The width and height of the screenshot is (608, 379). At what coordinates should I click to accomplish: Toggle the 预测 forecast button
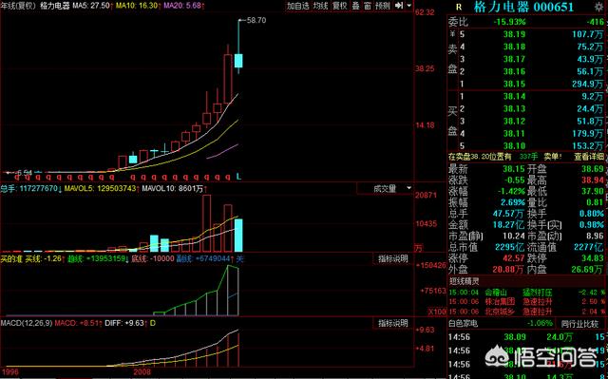[383, 6]
